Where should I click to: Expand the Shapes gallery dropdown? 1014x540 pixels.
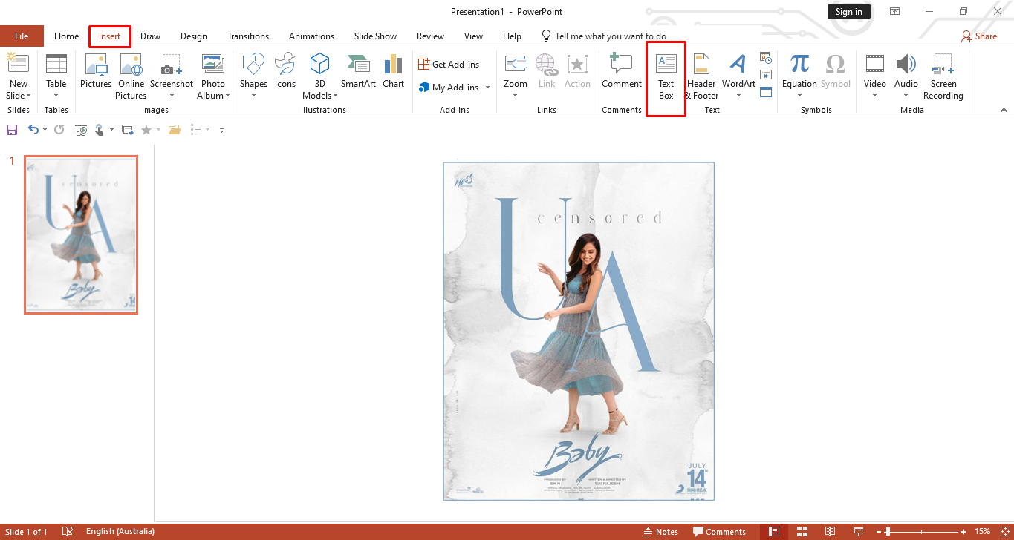coord(253,95)
